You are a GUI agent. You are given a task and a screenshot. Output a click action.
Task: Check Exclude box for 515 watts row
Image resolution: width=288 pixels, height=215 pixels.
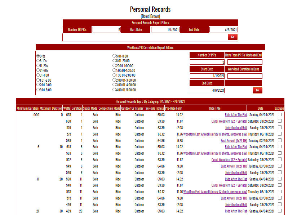click(x=280, y=198)
